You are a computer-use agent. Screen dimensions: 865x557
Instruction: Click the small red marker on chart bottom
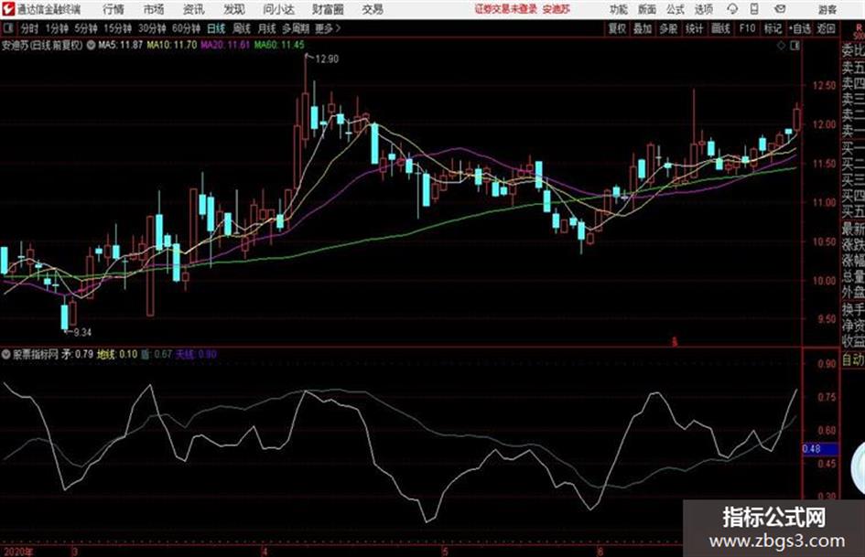coord(674,342)
